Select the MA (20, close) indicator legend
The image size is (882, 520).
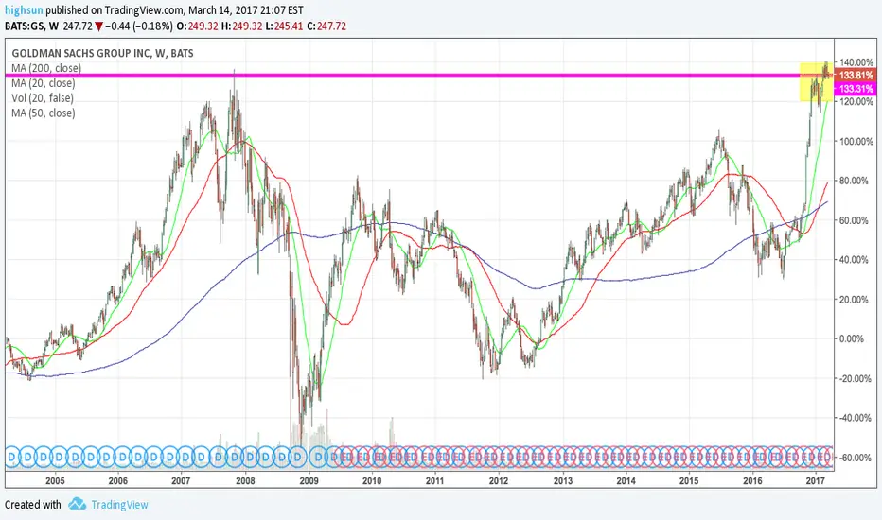pyautogui.click(x=44, y=83)
